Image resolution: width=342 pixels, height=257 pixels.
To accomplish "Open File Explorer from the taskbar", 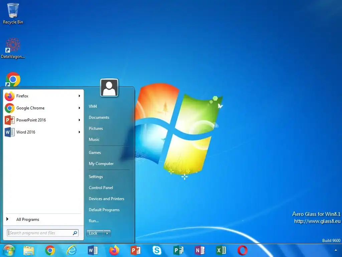I will point(29,250).
